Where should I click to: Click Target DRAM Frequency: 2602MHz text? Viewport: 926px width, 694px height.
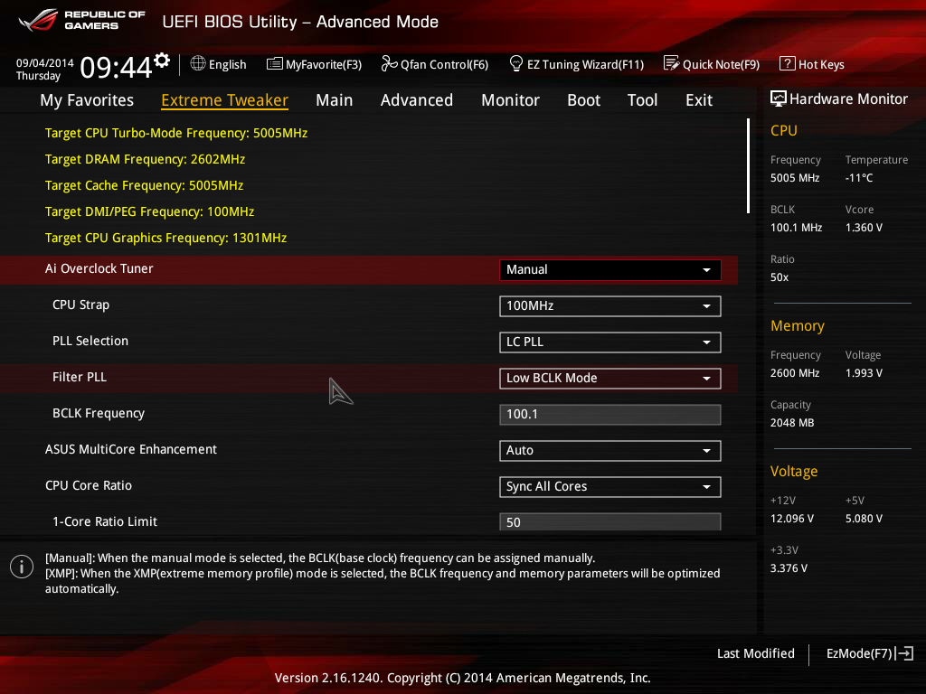(x=146, y=159)
